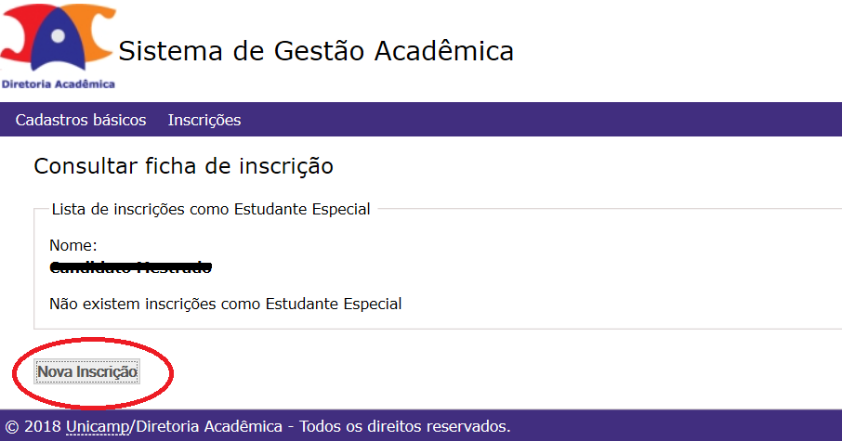This screenshot has width=842, height=441.
Task: Open the Cadastros básicos menu
Action: pos(81,120)
